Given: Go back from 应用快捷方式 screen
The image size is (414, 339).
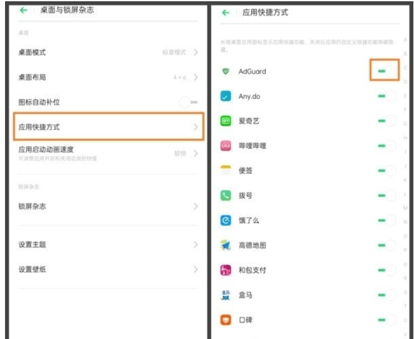Looking at the screenshot, I should coord(226,12).
